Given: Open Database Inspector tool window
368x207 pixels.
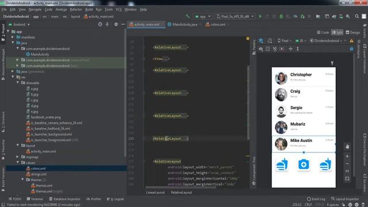Looking at the screenshot, I should pos(64,199).
